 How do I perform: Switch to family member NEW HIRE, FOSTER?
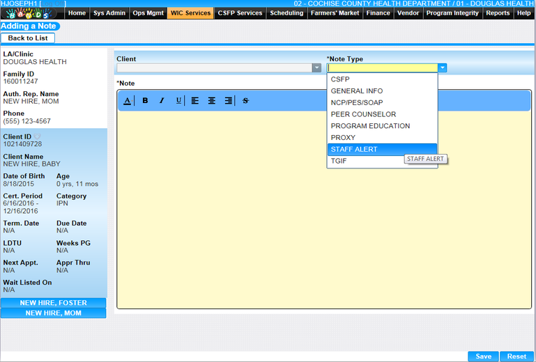click(x=54, y=303)
